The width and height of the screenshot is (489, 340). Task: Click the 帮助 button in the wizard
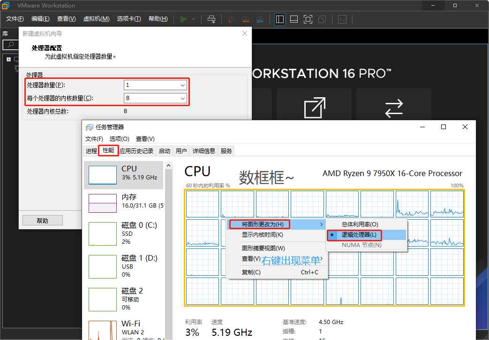pyautogui.click(x=42, y=221)
